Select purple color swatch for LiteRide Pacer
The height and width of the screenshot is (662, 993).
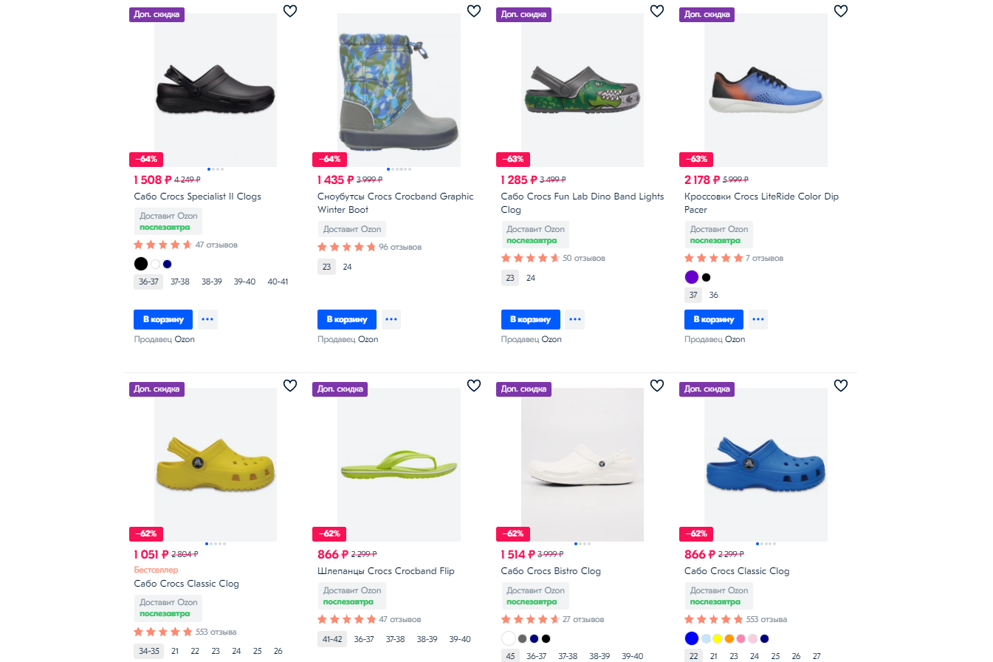[x=692, y=278]
